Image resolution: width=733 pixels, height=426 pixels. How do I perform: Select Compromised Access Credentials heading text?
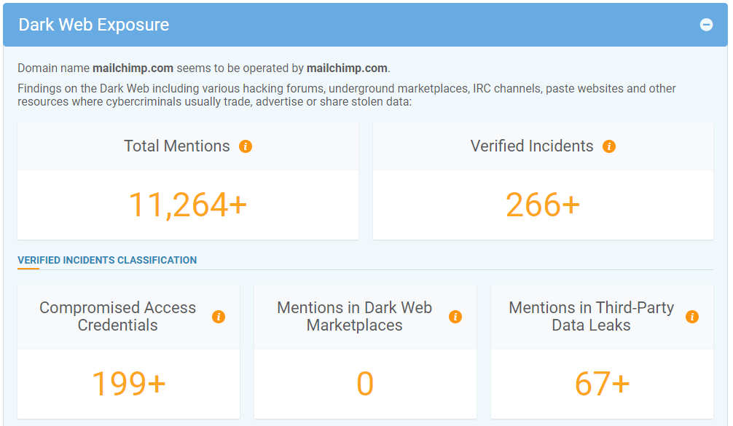point(118,317)
